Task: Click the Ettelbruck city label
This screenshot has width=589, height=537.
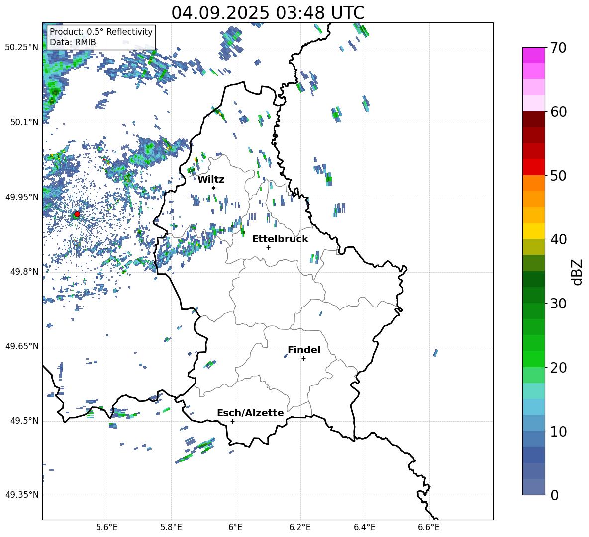Action: [x=280, y=239]
